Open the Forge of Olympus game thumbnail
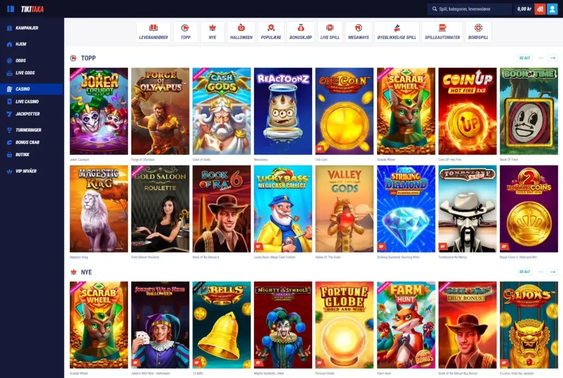 click(x=160, y=111)
